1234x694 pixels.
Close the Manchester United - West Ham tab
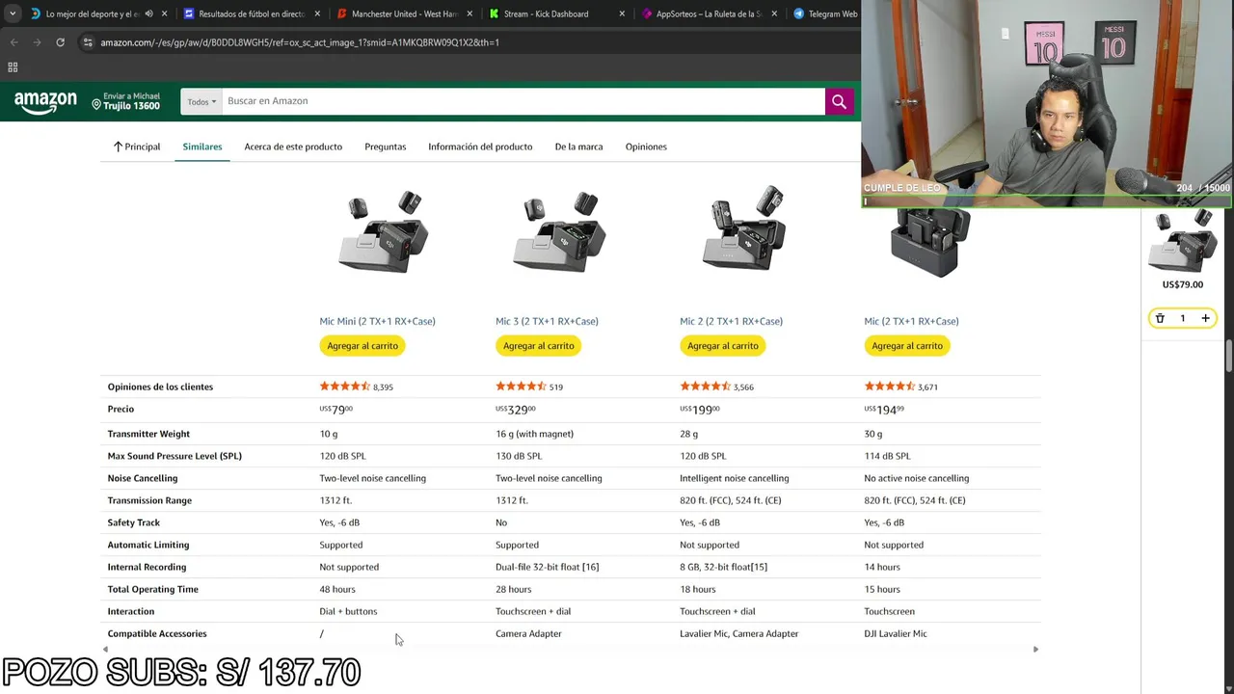pyautogui.click(x=469, y=13)
